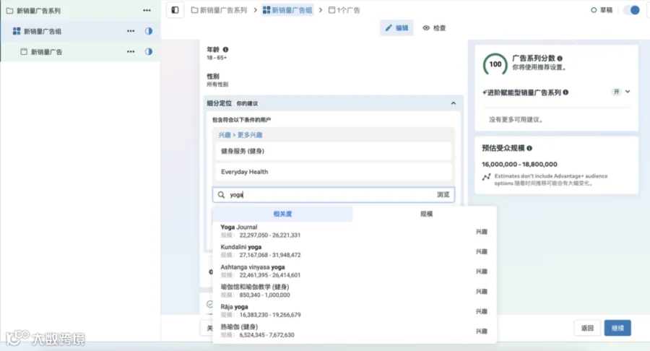
Task: Click the info icon next to 年龄
Action: click(x=225, y=49)
